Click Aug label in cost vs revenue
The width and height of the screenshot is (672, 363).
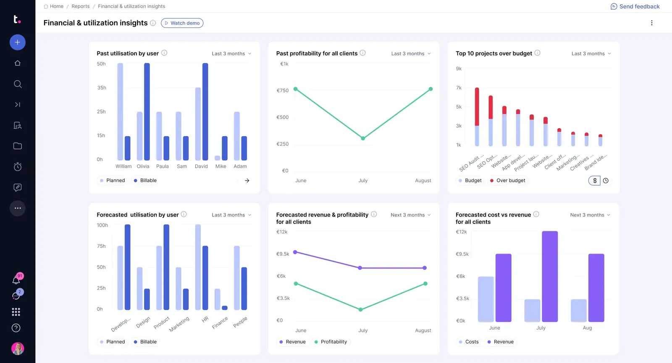(x=587, y=328)
